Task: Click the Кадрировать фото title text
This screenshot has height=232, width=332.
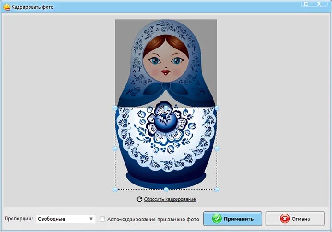Action: 33,7
